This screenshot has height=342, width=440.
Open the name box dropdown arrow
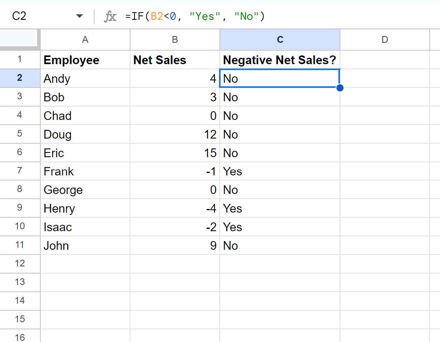79,16
